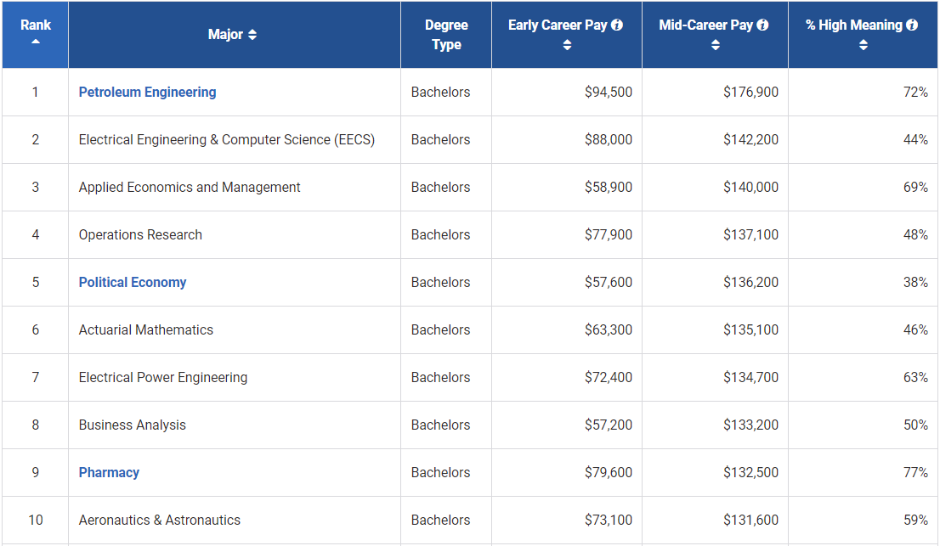
Task: Open the Mid-Career Pay info tooltip icon
Action: tap(762, 25)
